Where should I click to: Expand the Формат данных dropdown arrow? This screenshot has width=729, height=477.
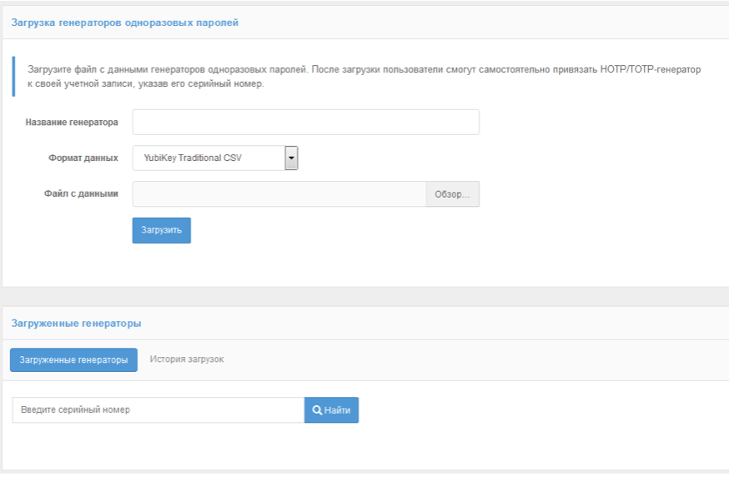[291, 158]
